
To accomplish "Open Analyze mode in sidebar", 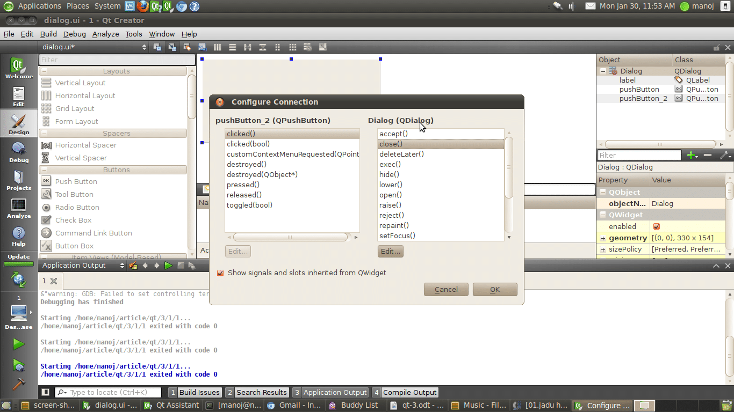I will click(x=19, y=208).
